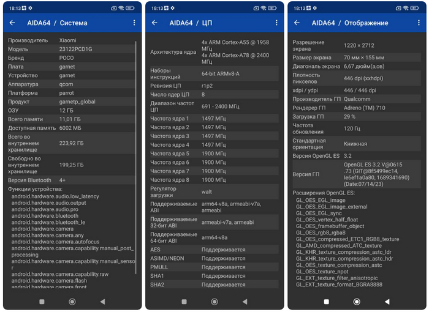Screen dimensions: 429x312
Task: Select product value garnetp_global
Action: 77,102
